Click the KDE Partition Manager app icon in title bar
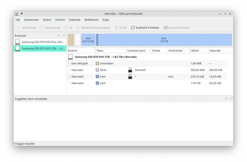The image size is (247, 162). (x=16, y=14)
